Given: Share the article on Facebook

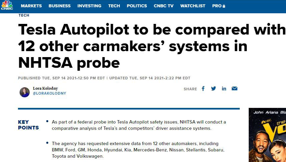Looking at the screenshot, I should 203,89.
